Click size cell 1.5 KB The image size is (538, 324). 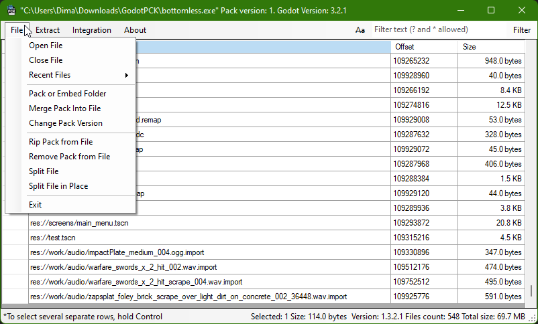click(x=491, y=179)
